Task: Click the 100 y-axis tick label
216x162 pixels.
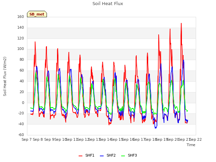Action: tap(21, 49)
